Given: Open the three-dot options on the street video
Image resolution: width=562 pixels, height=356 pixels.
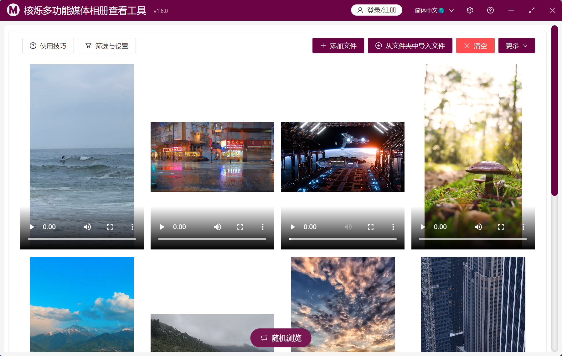Looking at the screenshot, I should tap(262, 227).
